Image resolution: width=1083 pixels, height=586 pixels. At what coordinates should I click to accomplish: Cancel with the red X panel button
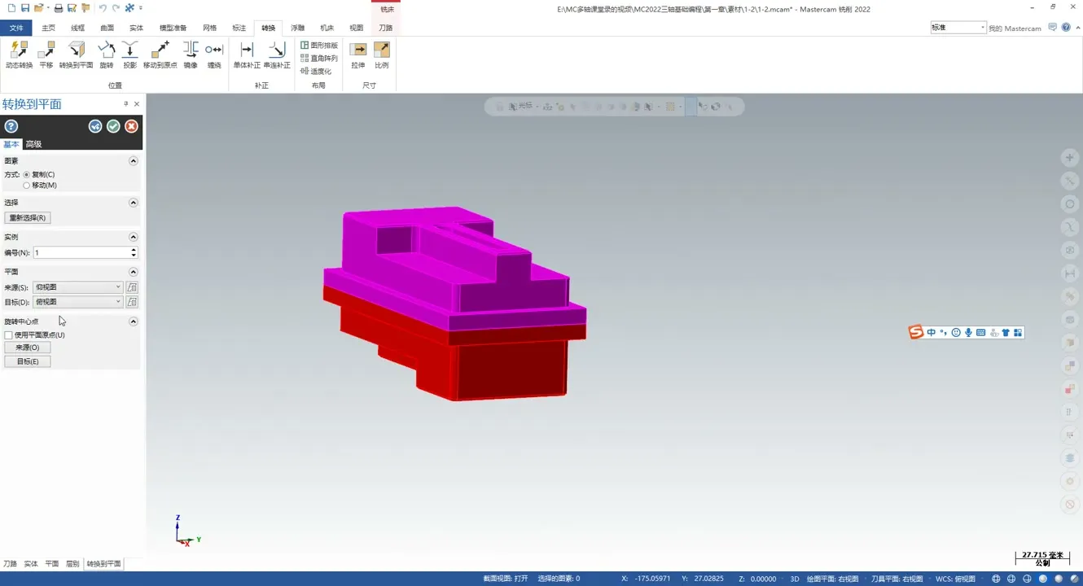click(x=131, y=126)
